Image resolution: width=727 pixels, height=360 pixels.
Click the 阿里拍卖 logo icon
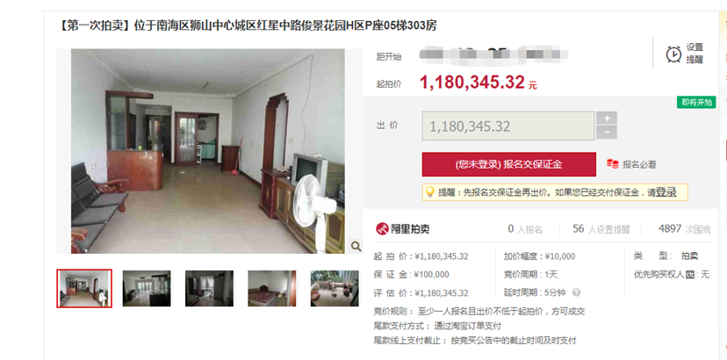(382, 228)
